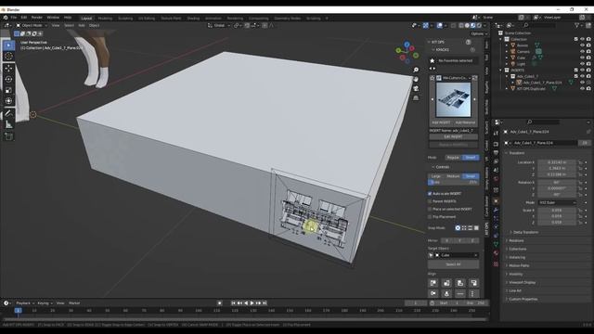Image resolution: width=594 pixels, height=334 pixels.
Task: Select the Annotate tool
Action: (x=8, y=113)
